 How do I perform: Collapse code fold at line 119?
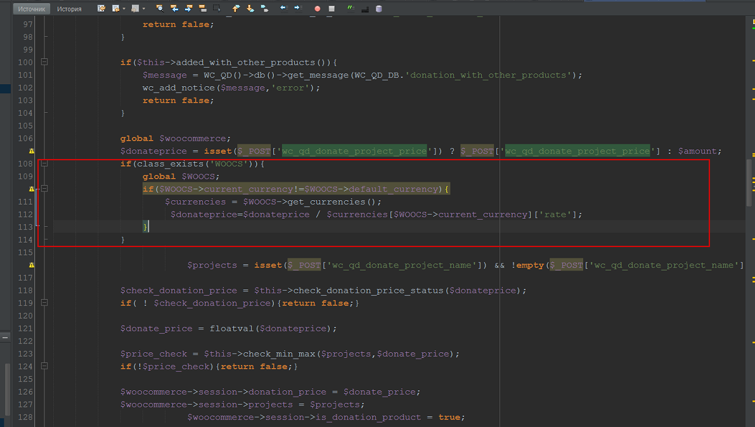pyautogui.click(x=44, y=303)
